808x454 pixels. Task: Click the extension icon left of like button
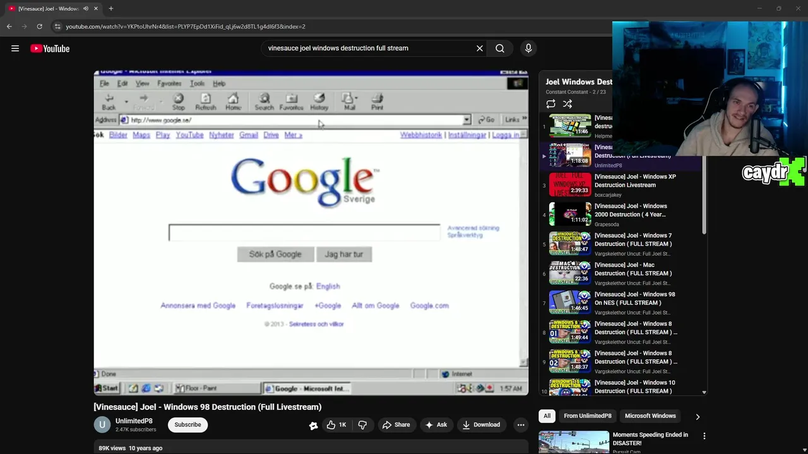(x=313, y=426)
